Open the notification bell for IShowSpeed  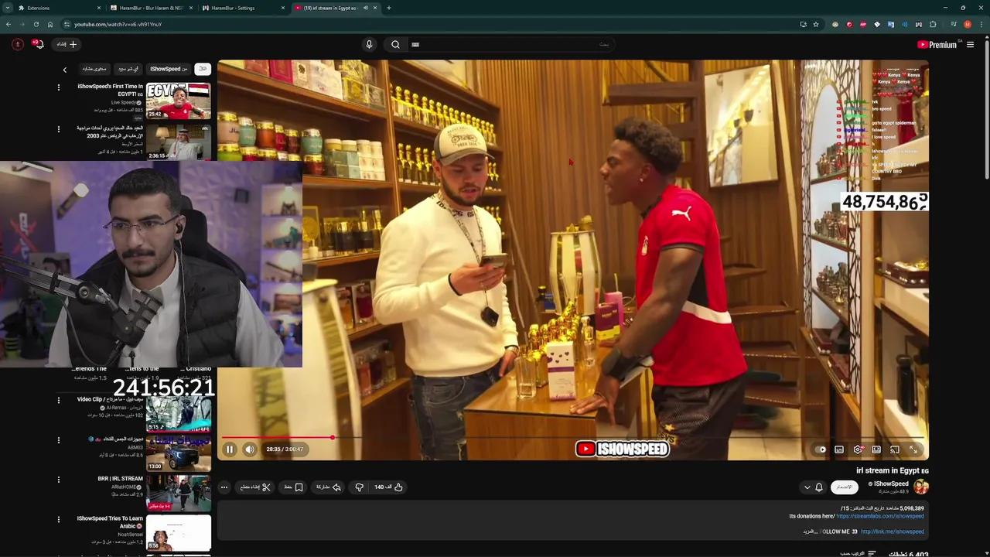coord(819,487)
